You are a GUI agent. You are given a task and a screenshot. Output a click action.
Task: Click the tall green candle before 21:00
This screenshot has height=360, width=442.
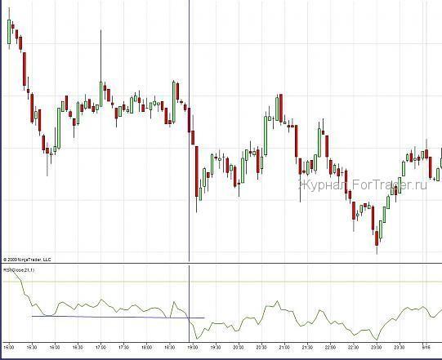coord(266,136)
